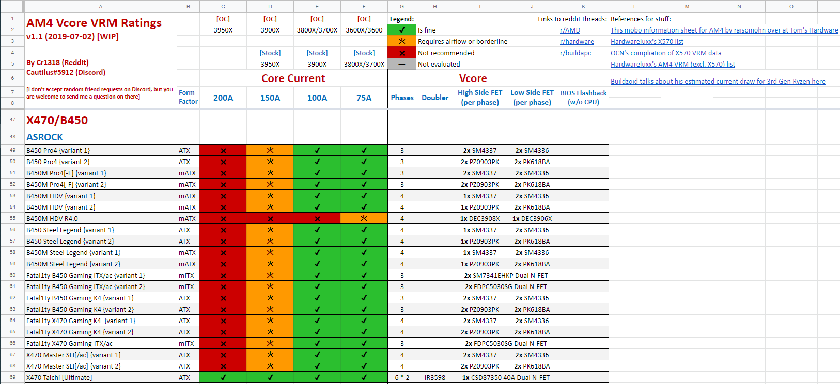Click the red X legend cell
This screenshot has height=384, width=840.
[402, 53]
